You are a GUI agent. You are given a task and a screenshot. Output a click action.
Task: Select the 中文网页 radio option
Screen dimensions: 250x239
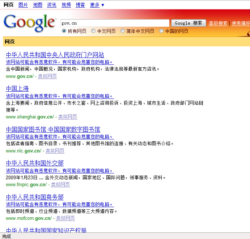(x=93, y=31)
